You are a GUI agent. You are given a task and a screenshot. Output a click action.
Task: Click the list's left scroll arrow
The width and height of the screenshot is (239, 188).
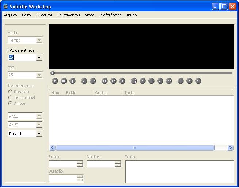coord(52,147)
